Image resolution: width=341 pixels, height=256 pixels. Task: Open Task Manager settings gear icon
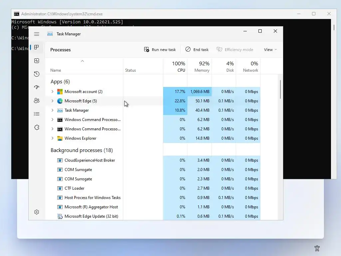(37, 212)
